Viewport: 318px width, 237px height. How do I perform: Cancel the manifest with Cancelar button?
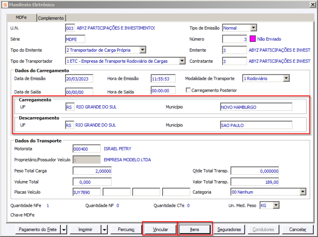pos(298,229)
